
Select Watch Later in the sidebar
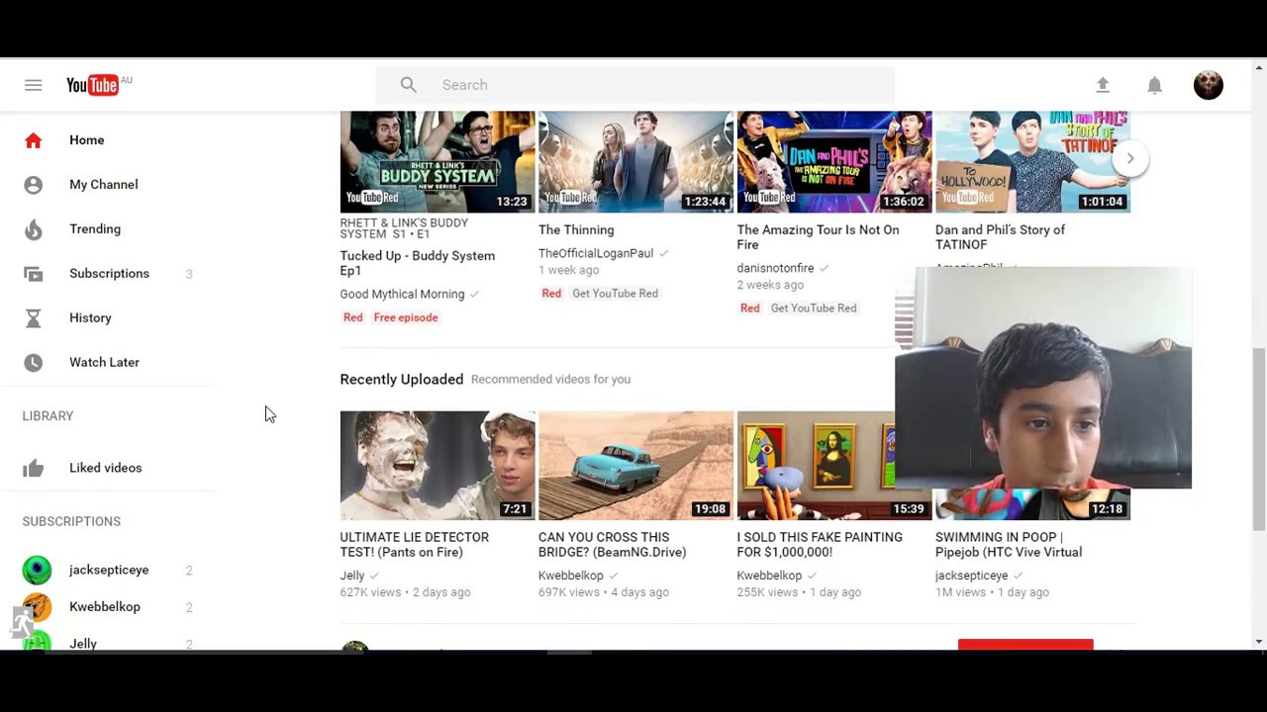[104, 363]
